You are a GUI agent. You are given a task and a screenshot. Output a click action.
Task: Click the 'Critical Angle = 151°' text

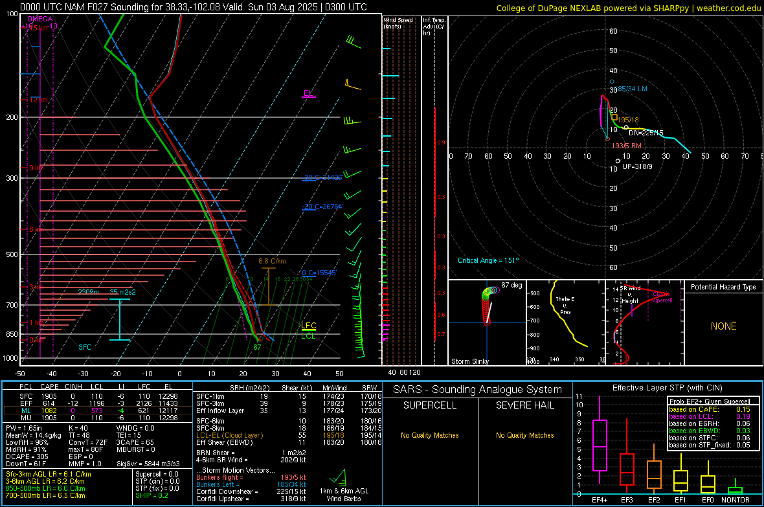(x=488, y=260)
